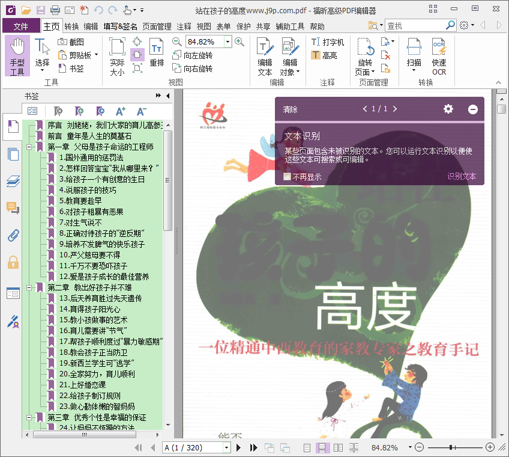Open the Rotate Pages (旋转页面) dropdown
This screenshot has height=457, width=509.
click(x=373, y=72)
